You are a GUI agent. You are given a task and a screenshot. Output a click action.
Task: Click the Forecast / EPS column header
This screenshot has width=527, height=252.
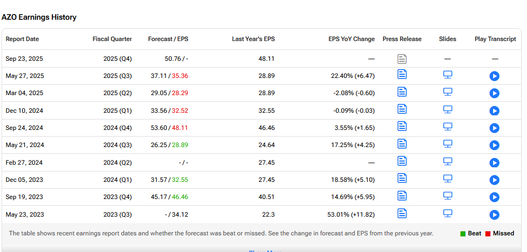coord(168,39)
